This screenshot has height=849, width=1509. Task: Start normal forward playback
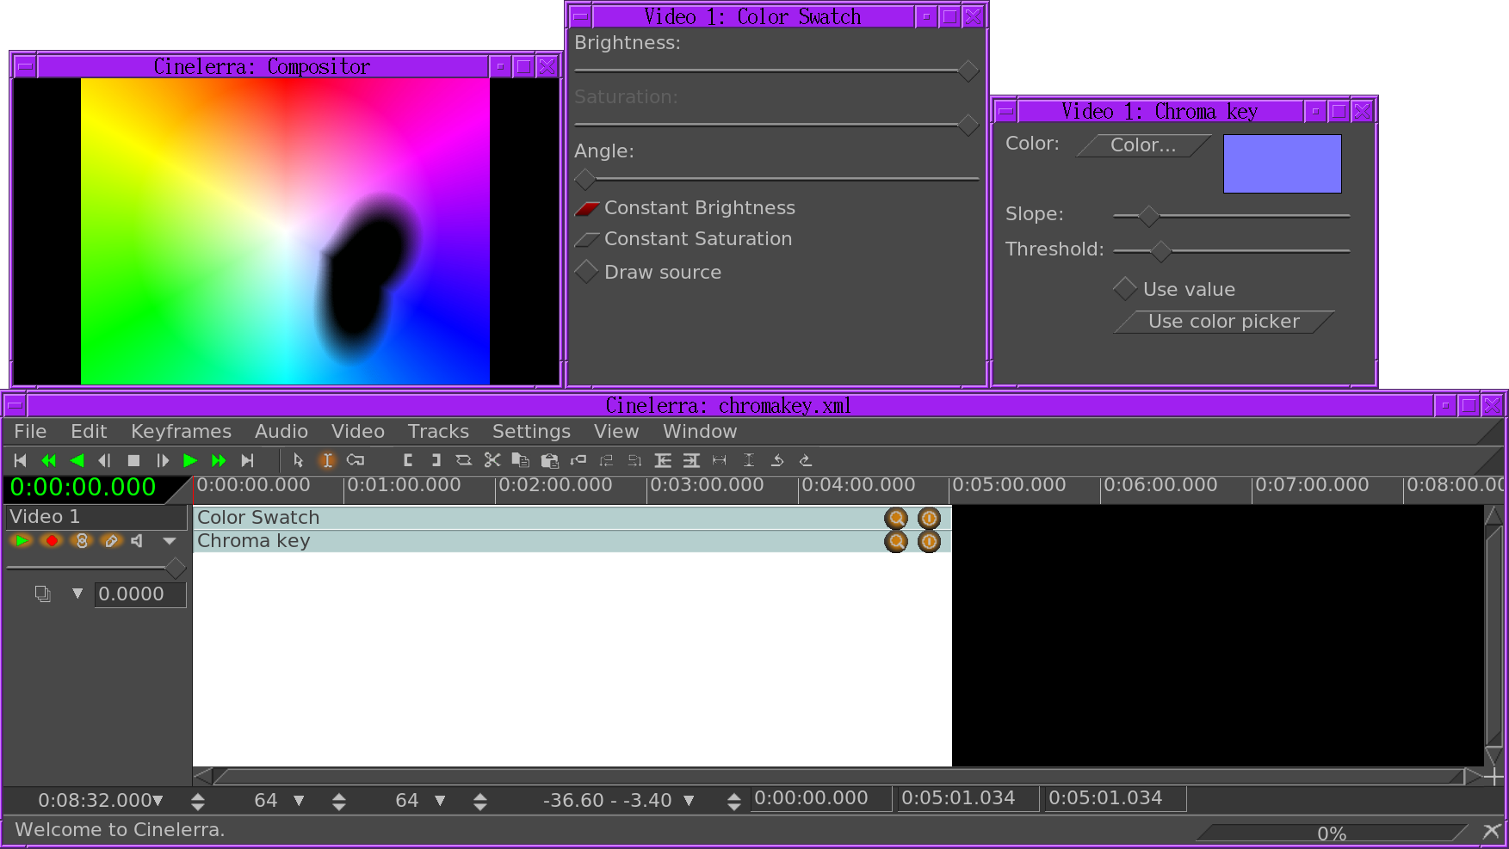[190, 461]
